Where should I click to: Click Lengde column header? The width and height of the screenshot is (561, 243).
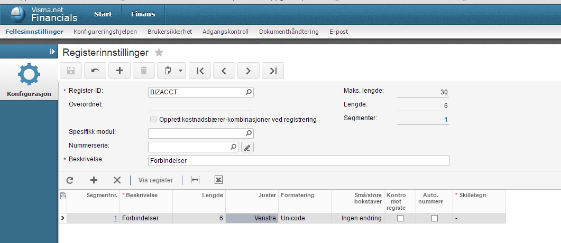[199, 201]
